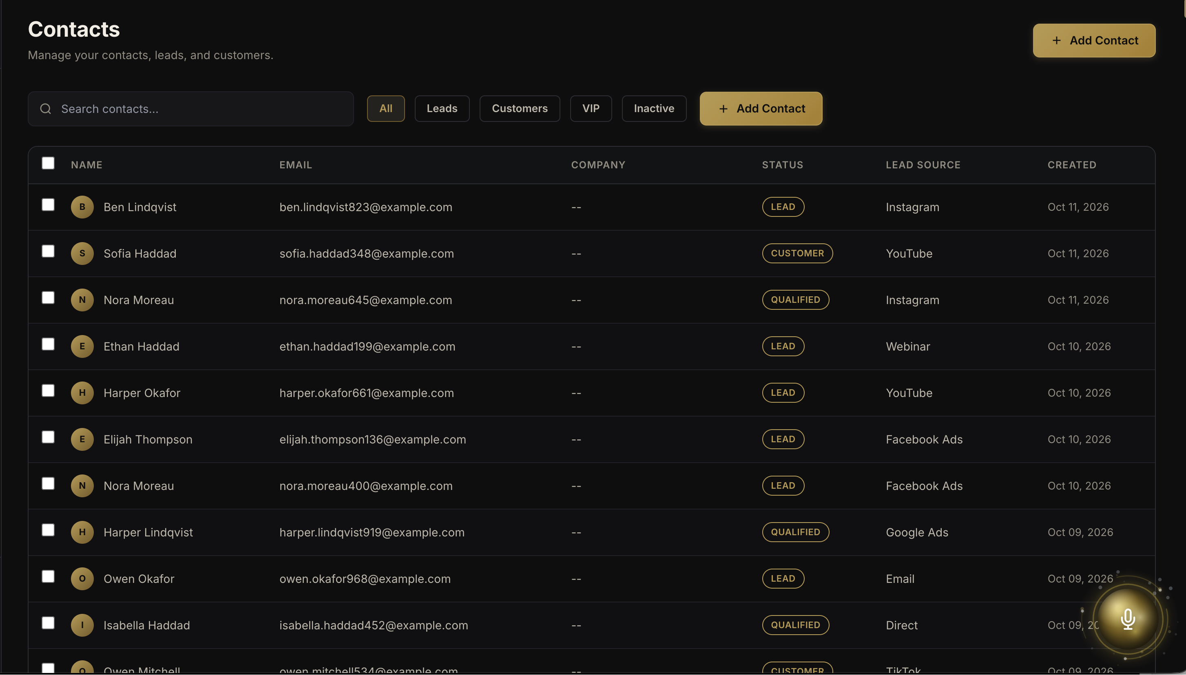Click the Company column header

coord(598,165)
